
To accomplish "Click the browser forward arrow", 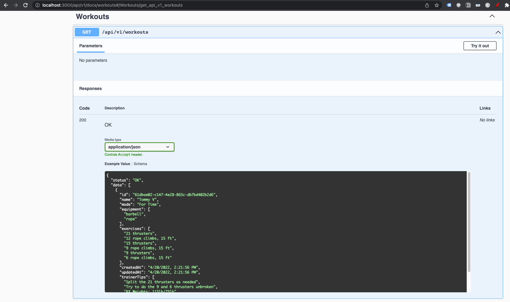I will [x=16, y=5].
